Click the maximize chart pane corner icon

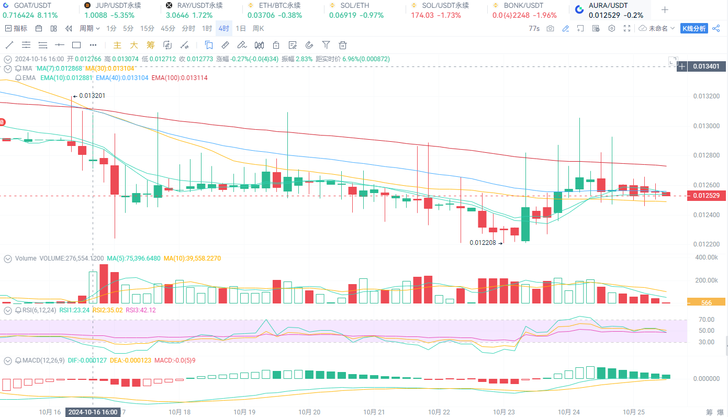674,61
